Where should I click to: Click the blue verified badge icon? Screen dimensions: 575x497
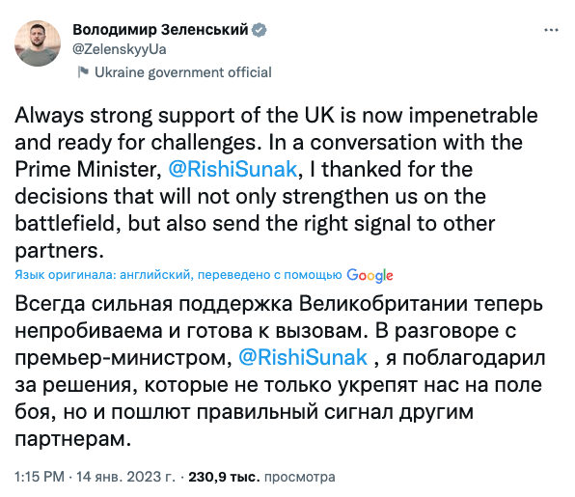point(260,30)
